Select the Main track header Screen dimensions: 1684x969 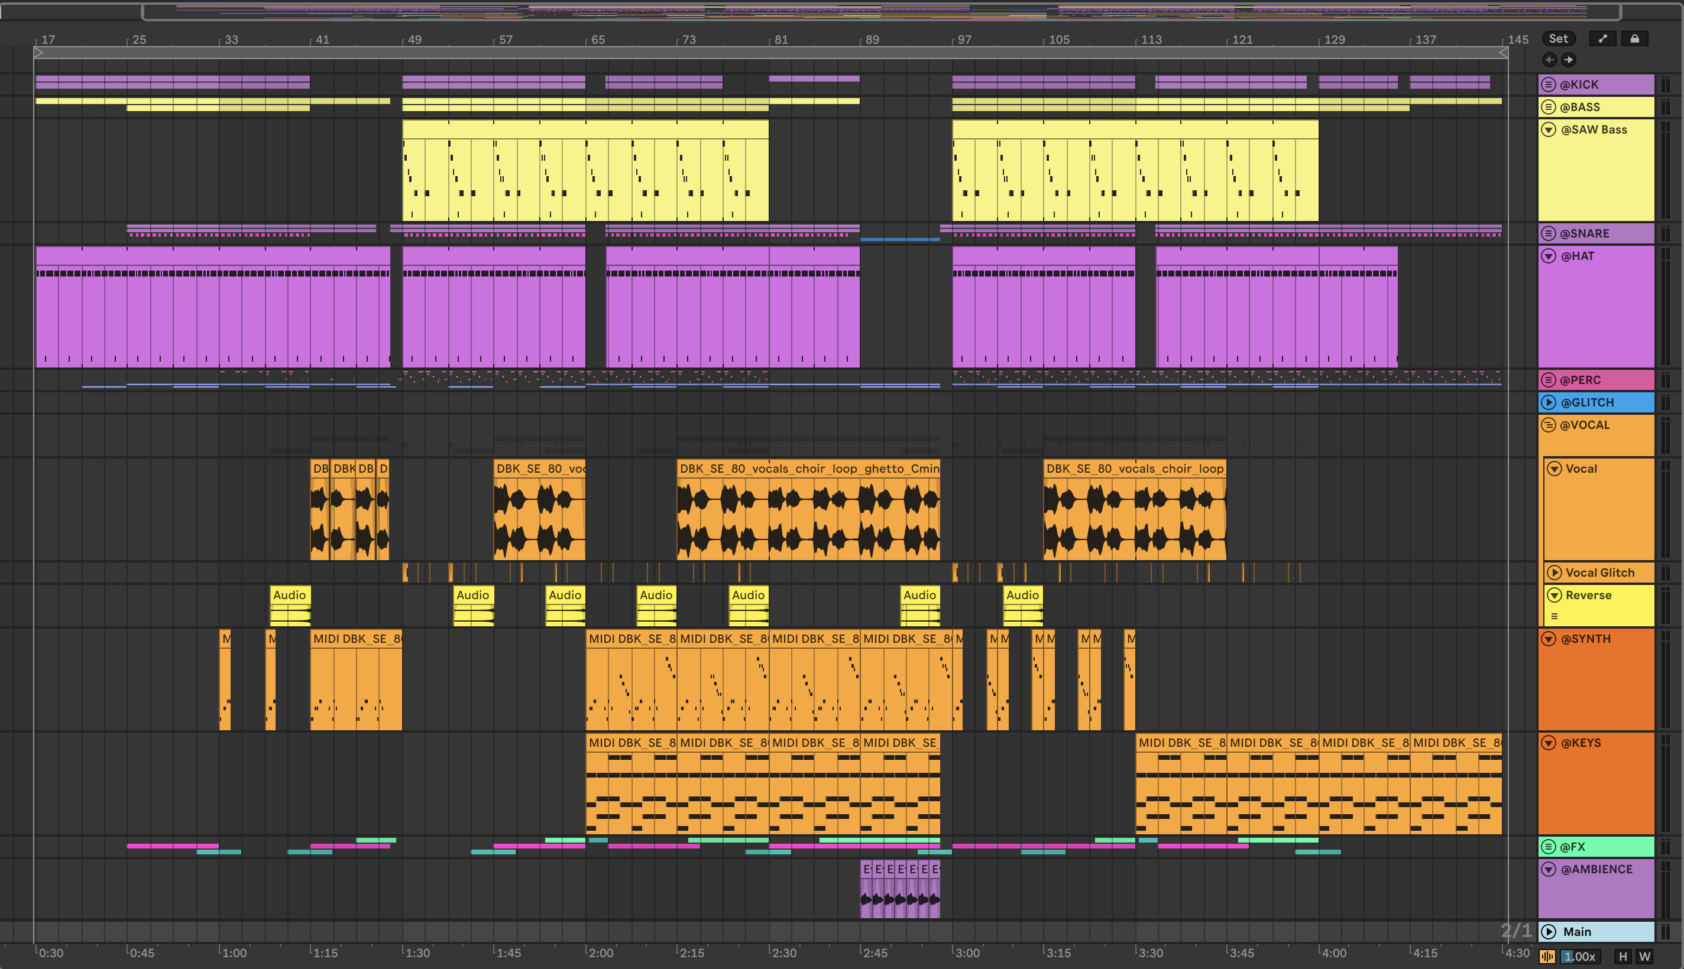click(1596, 932)
